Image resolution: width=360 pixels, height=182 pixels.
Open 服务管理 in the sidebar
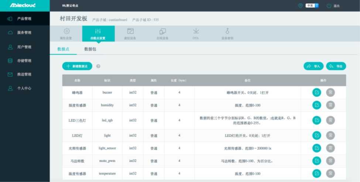tap(25, 32)
